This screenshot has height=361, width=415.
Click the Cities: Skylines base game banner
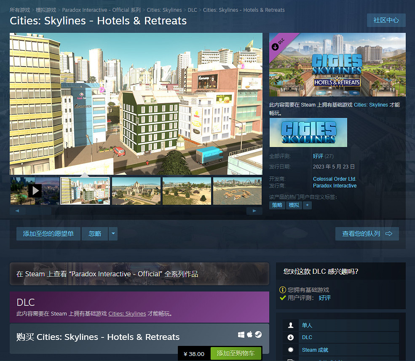308,132
